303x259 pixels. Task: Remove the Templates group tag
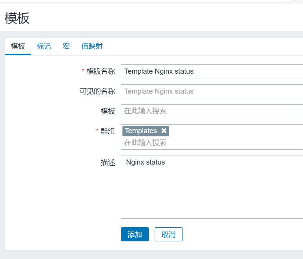pyautogui.click(x=164, y=131)
